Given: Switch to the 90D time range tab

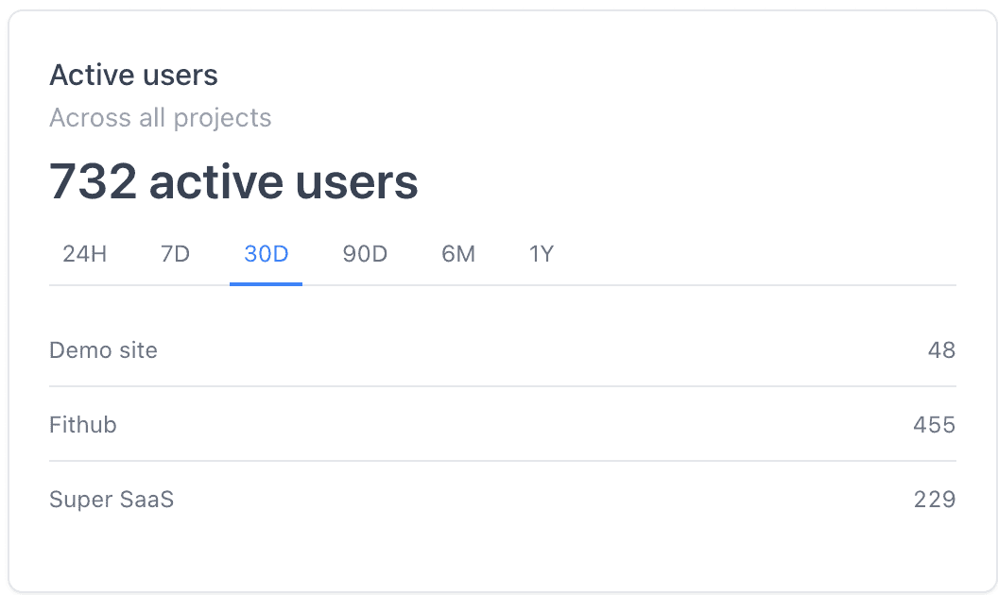Looking at the screenshot, I should pos(365,253).
